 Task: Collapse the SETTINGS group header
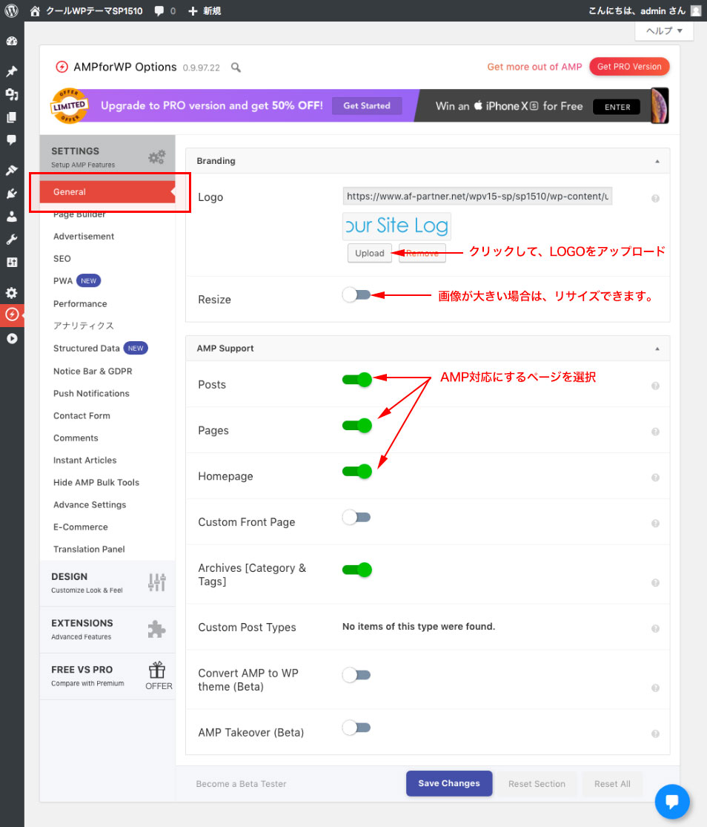(107, 157)
